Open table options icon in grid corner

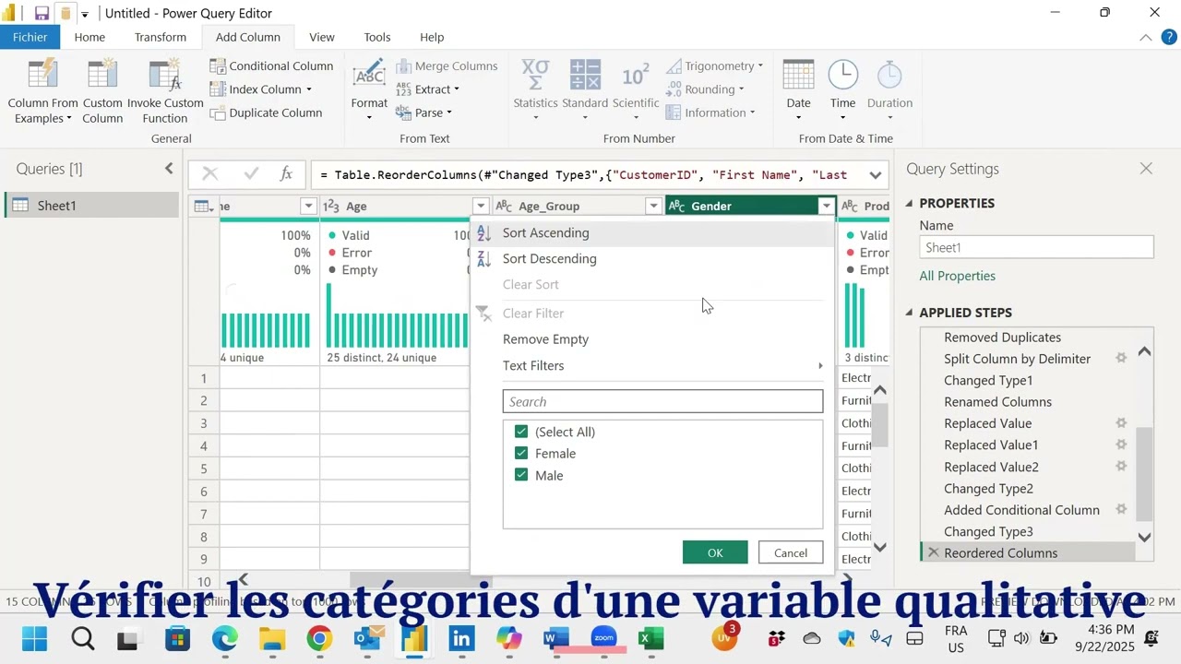click(204, 207)
